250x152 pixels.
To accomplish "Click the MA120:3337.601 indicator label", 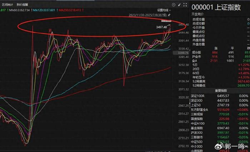I will [44, 10].
